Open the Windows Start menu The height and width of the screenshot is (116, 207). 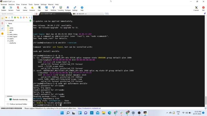click(62, 113)
